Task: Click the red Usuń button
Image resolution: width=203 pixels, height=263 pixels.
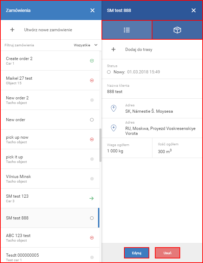Action: coord(168,253)
